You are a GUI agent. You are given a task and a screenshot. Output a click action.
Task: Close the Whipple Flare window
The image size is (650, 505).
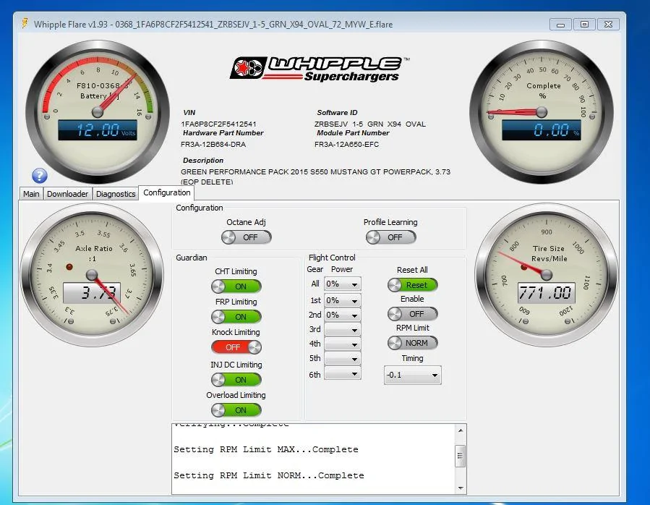[x=608, y=25]
